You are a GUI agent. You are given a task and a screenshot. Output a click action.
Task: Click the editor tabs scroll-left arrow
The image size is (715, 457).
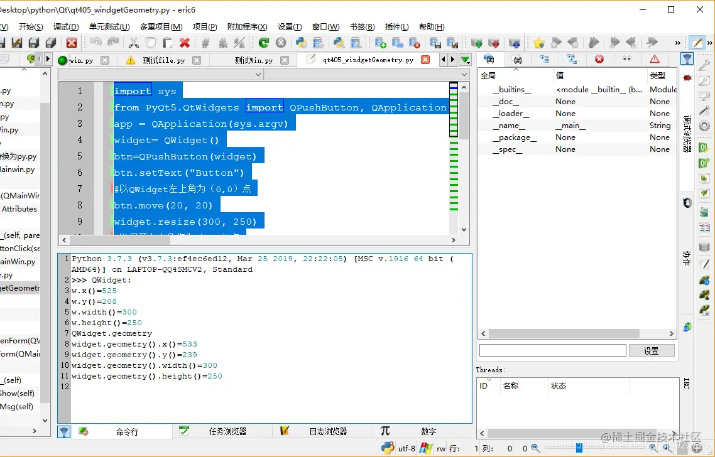443,60
